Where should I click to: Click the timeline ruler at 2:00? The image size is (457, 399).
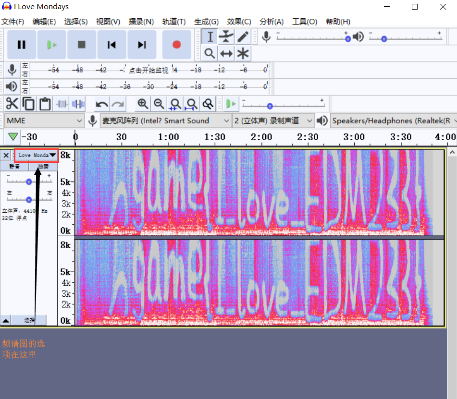click(x=261, y=137)
